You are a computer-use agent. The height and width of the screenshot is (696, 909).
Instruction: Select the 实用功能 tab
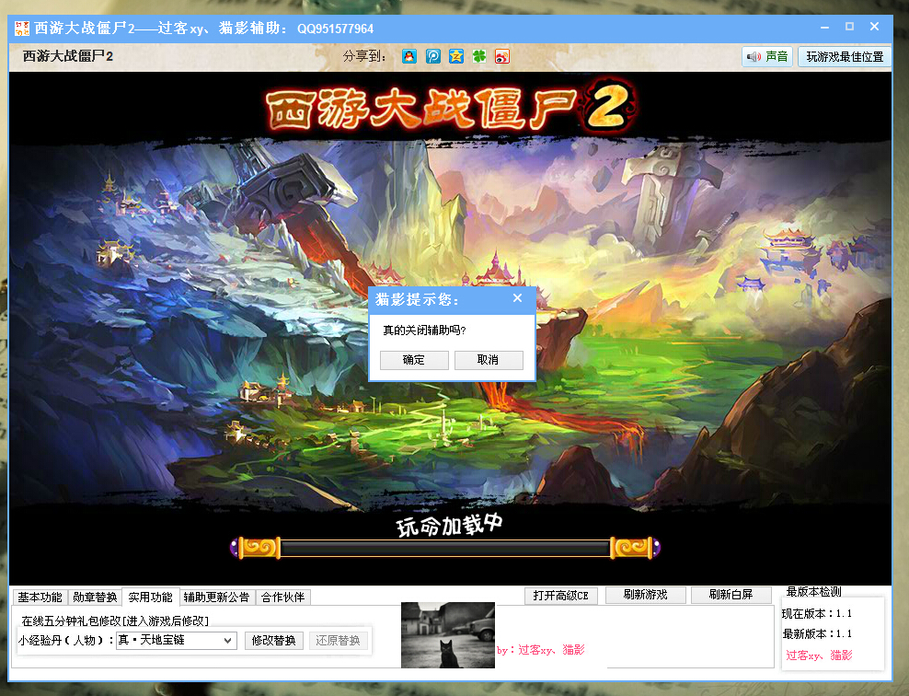[150, 597]
